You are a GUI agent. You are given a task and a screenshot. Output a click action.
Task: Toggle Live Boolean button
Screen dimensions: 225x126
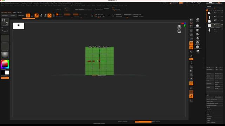point(21,15)
